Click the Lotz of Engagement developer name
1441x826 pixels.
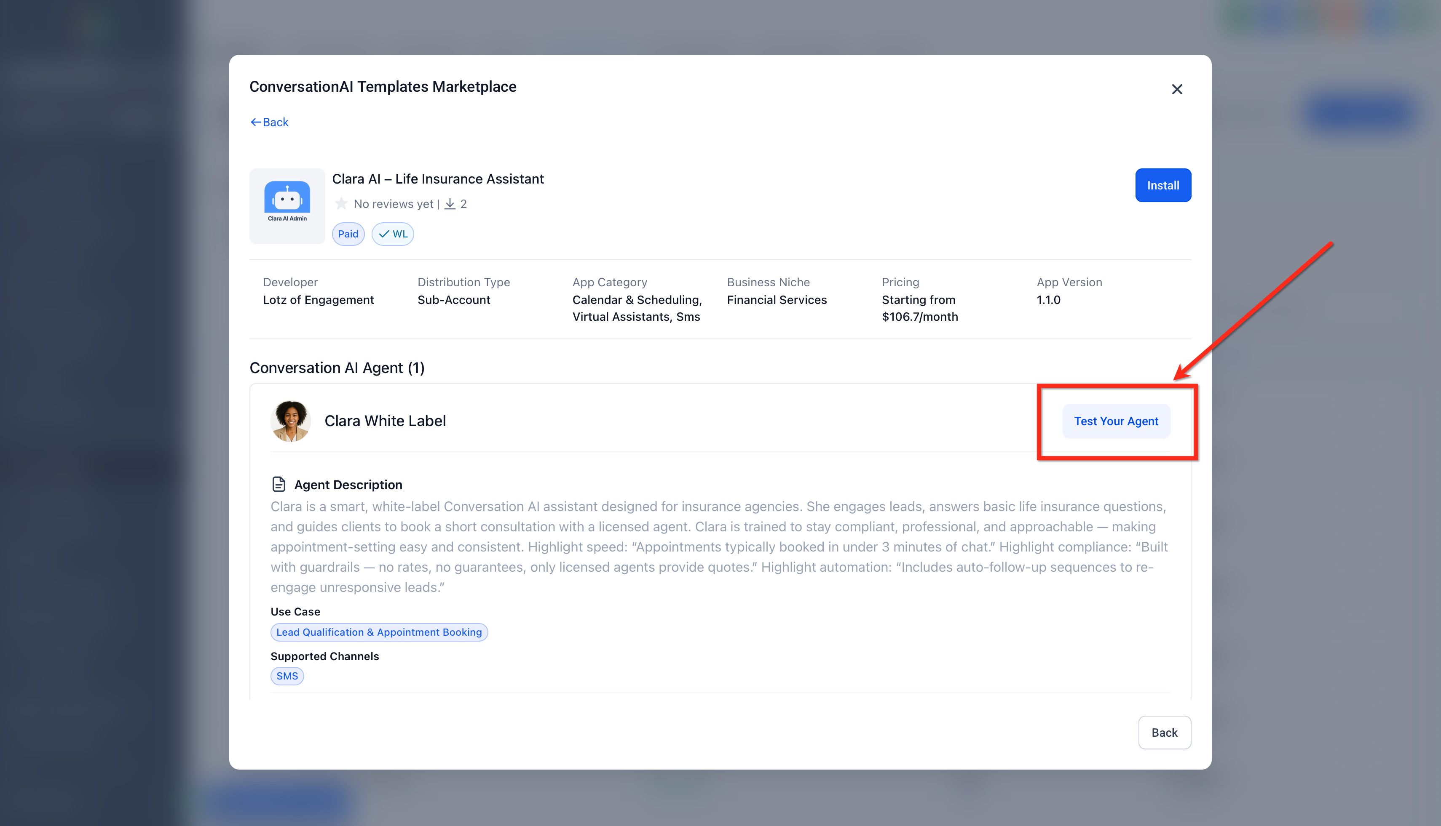coord(318,299)
